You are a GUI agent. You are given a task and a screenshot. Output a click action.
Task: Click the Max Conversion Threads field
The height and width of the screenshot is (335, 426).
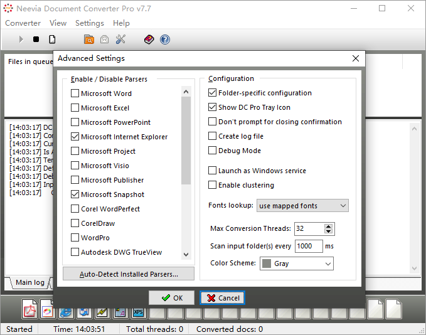(x=310, y=229)
